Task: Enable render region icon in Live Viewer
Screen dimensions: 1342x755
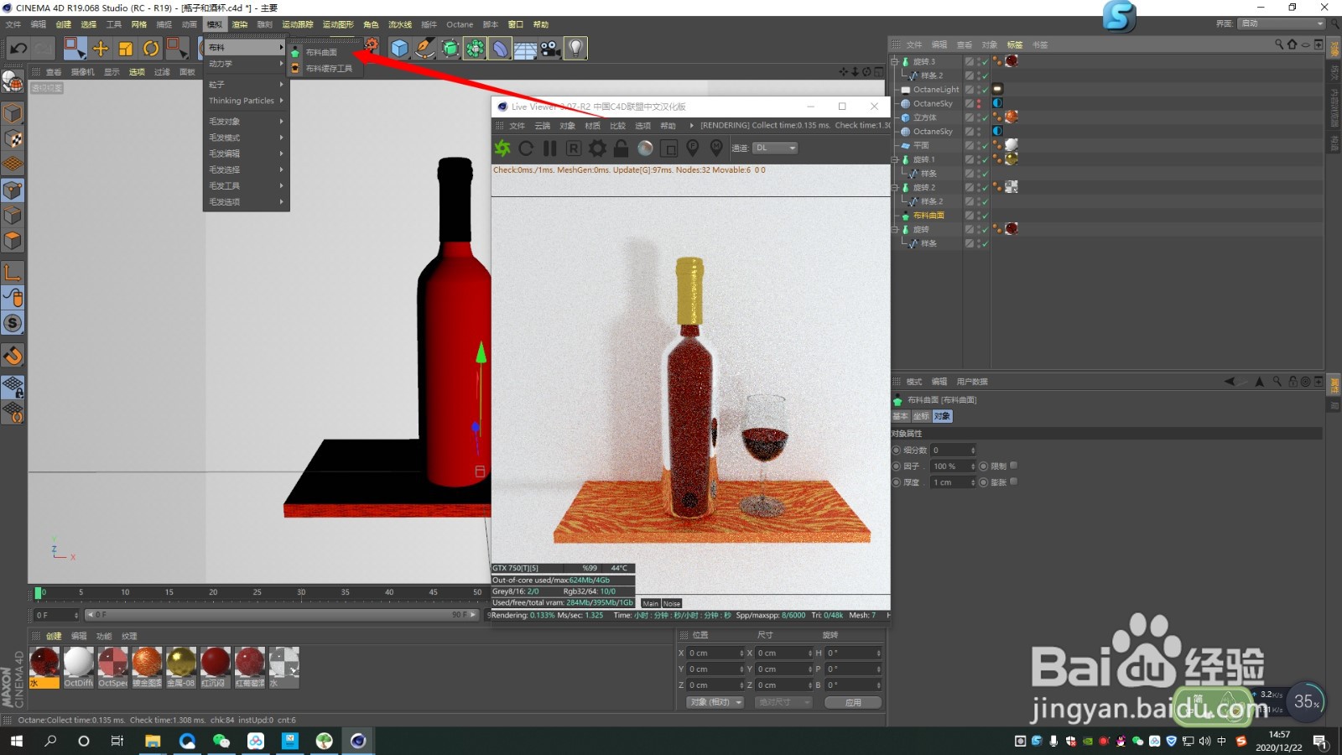Action: [668, 148]
